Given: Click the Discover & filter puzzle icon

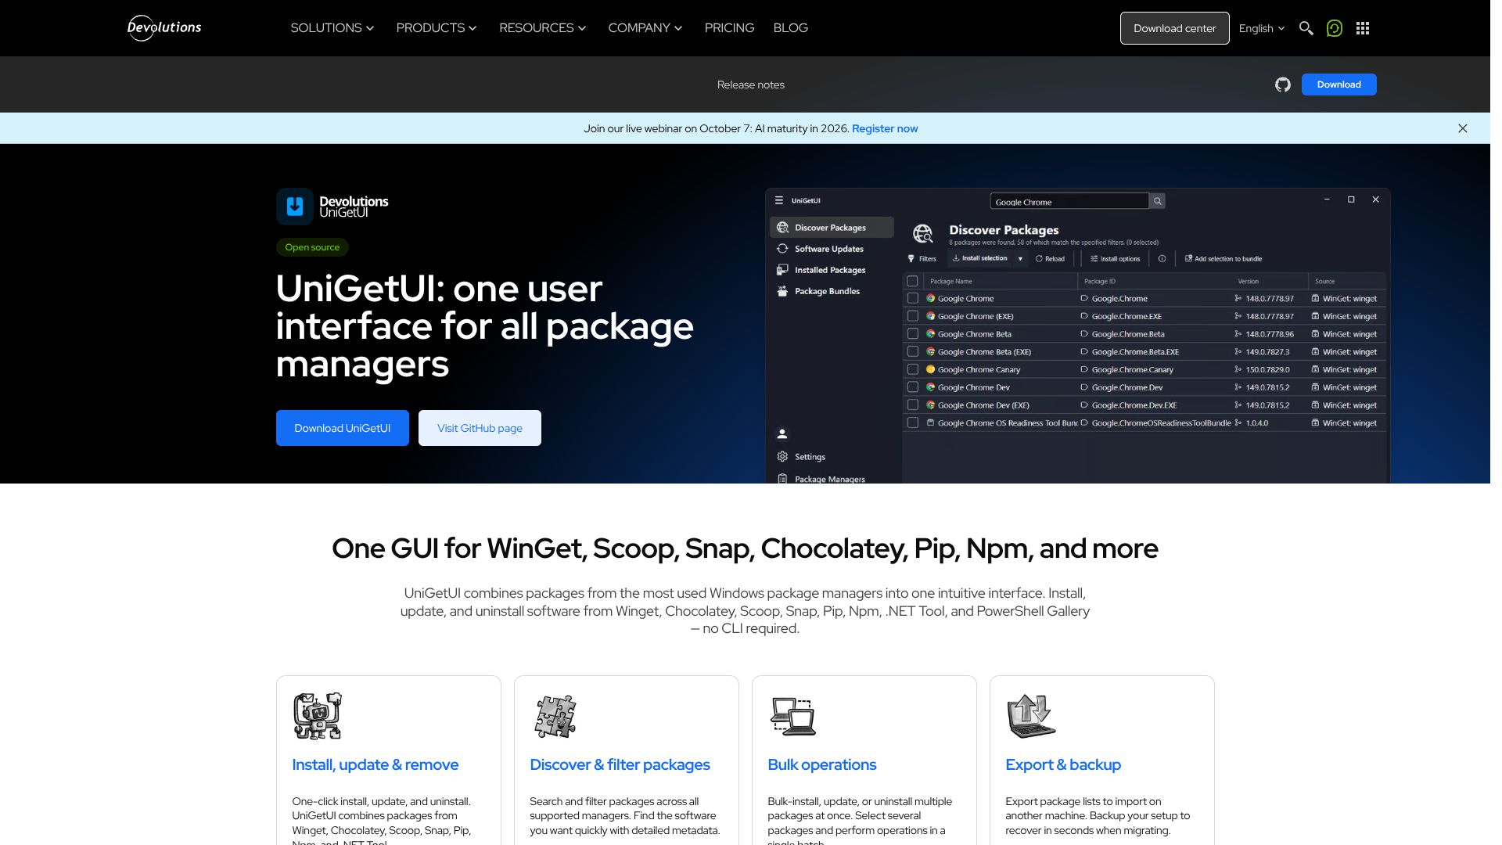Looking at the screenshot, I should 555,716.
